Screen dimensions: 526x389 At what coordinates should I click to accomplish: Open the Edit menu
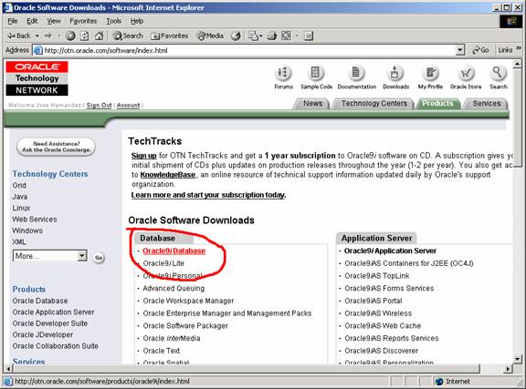pos(32,21)
